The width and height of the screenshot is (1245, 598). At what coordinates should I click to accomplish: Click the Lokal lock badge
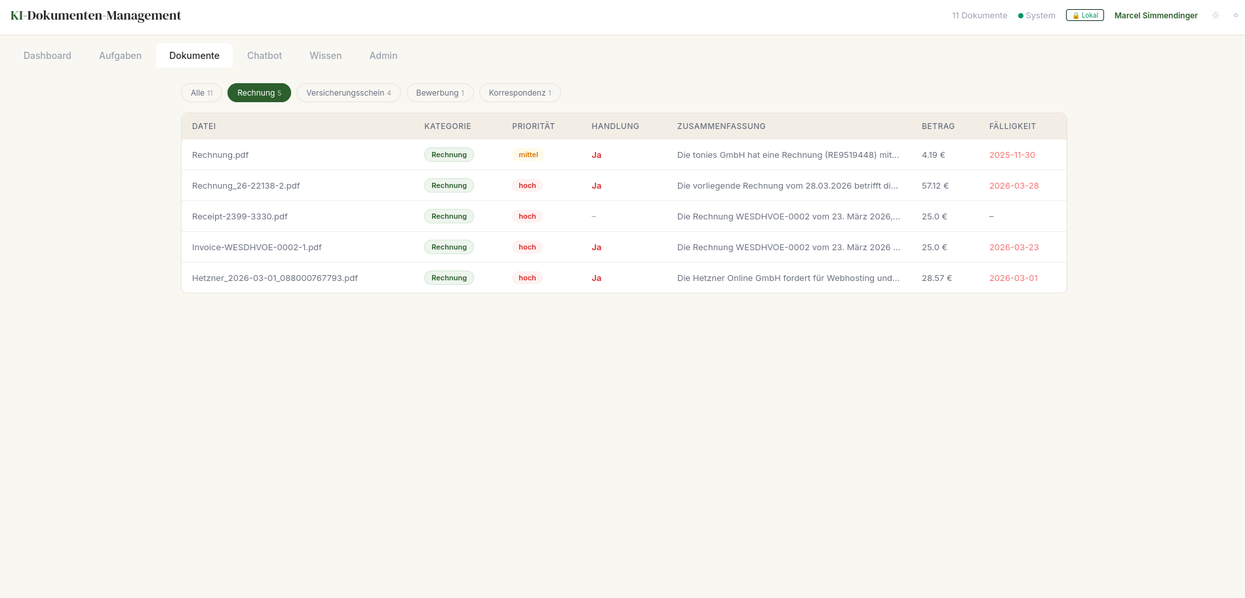click(x=1084, y=16)
